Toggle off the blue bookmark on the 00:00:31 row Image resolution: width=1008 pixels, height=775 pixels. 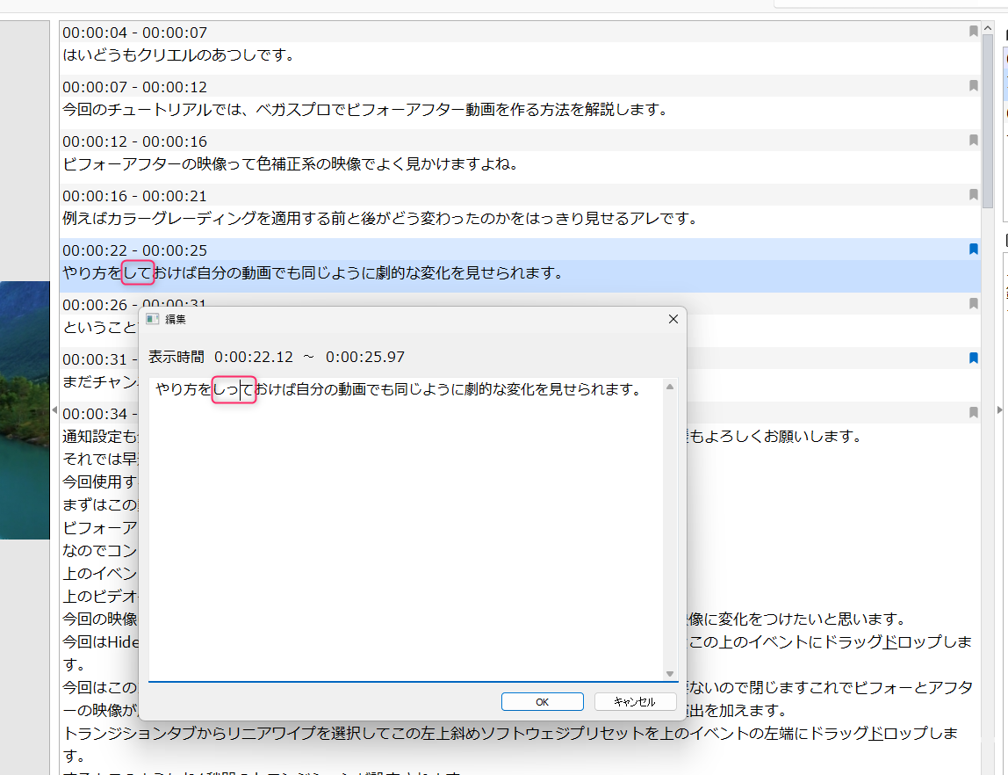[x=973, y=359]
